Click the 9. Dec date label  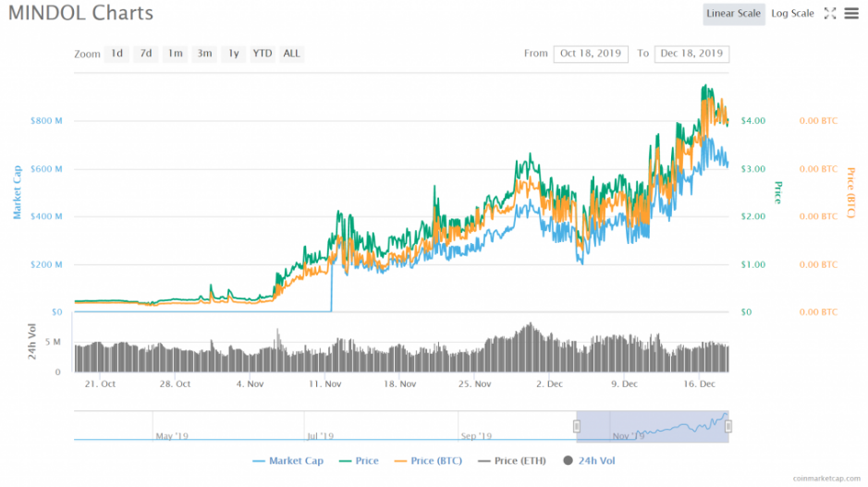coord(625,384)
